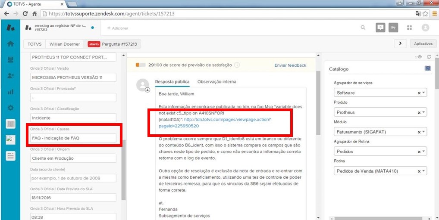Open the Zendesk home dashboard icon
Screen dimensions: 439x220
[x=10, y=44]
